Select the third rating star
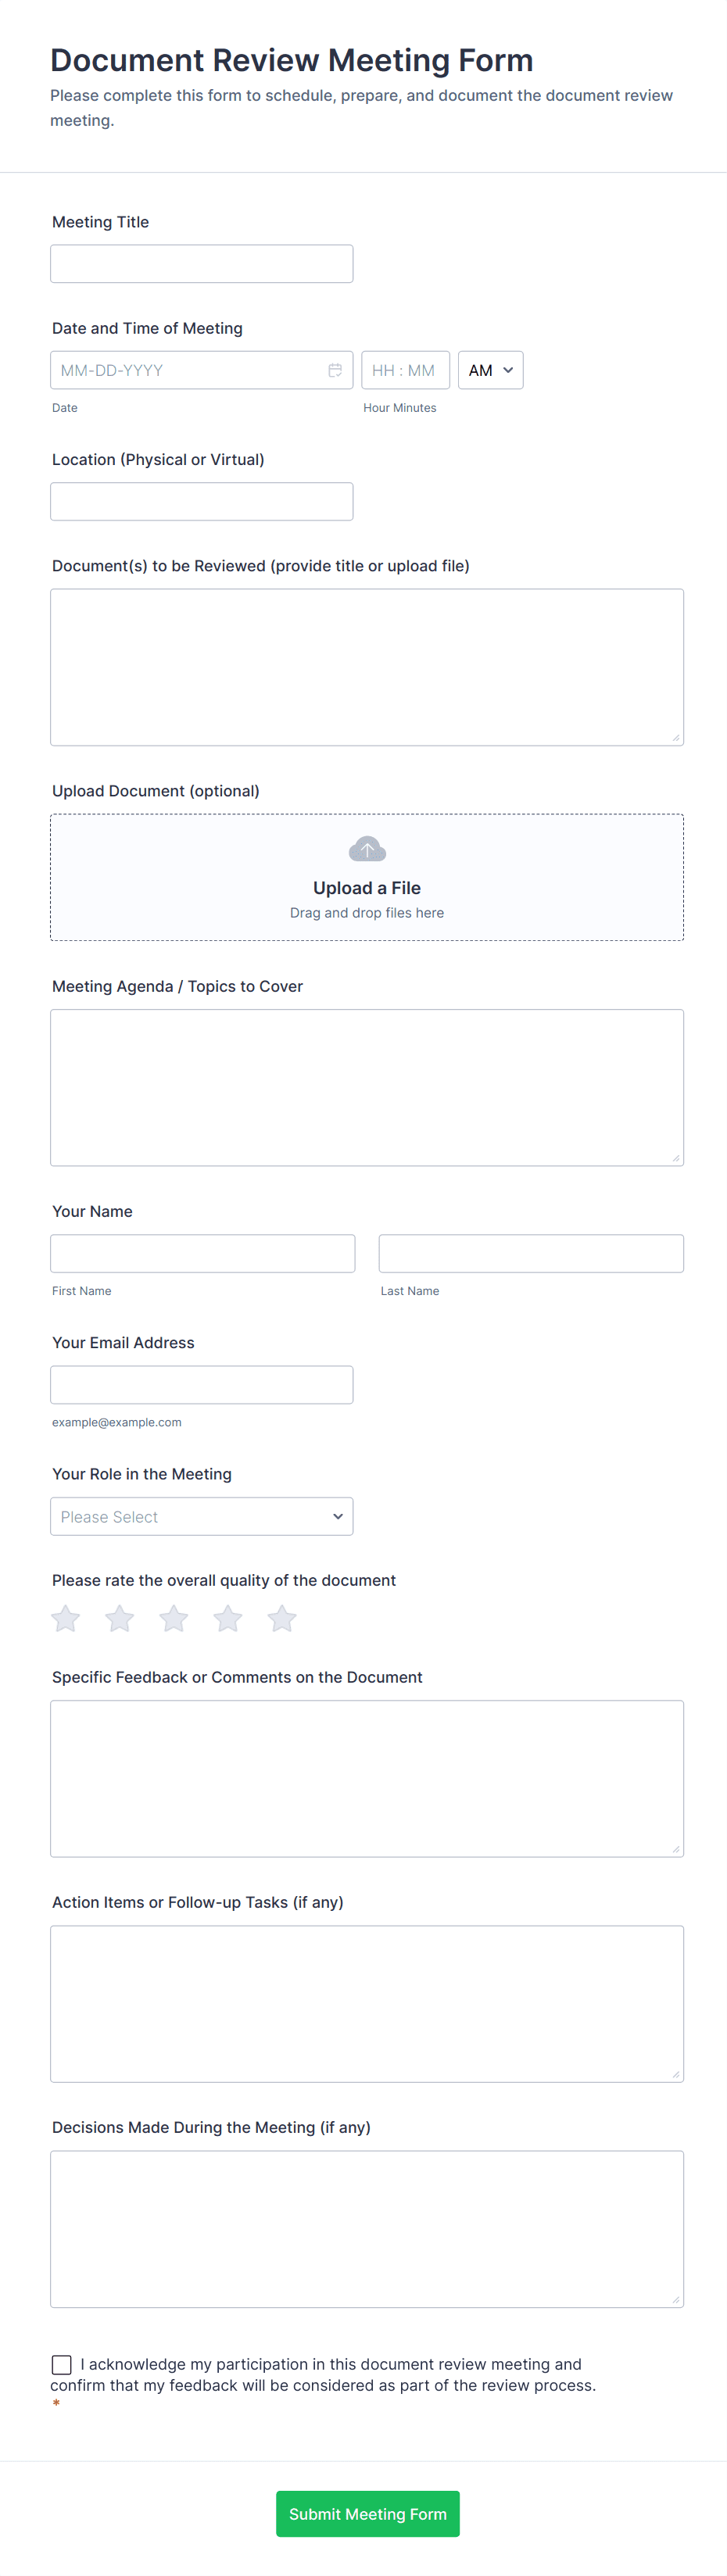Screen dimensions: 727x2576 coord(174,1619)
